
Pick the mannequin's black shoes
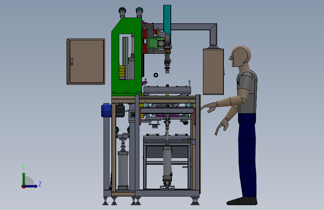pos(242,201)
